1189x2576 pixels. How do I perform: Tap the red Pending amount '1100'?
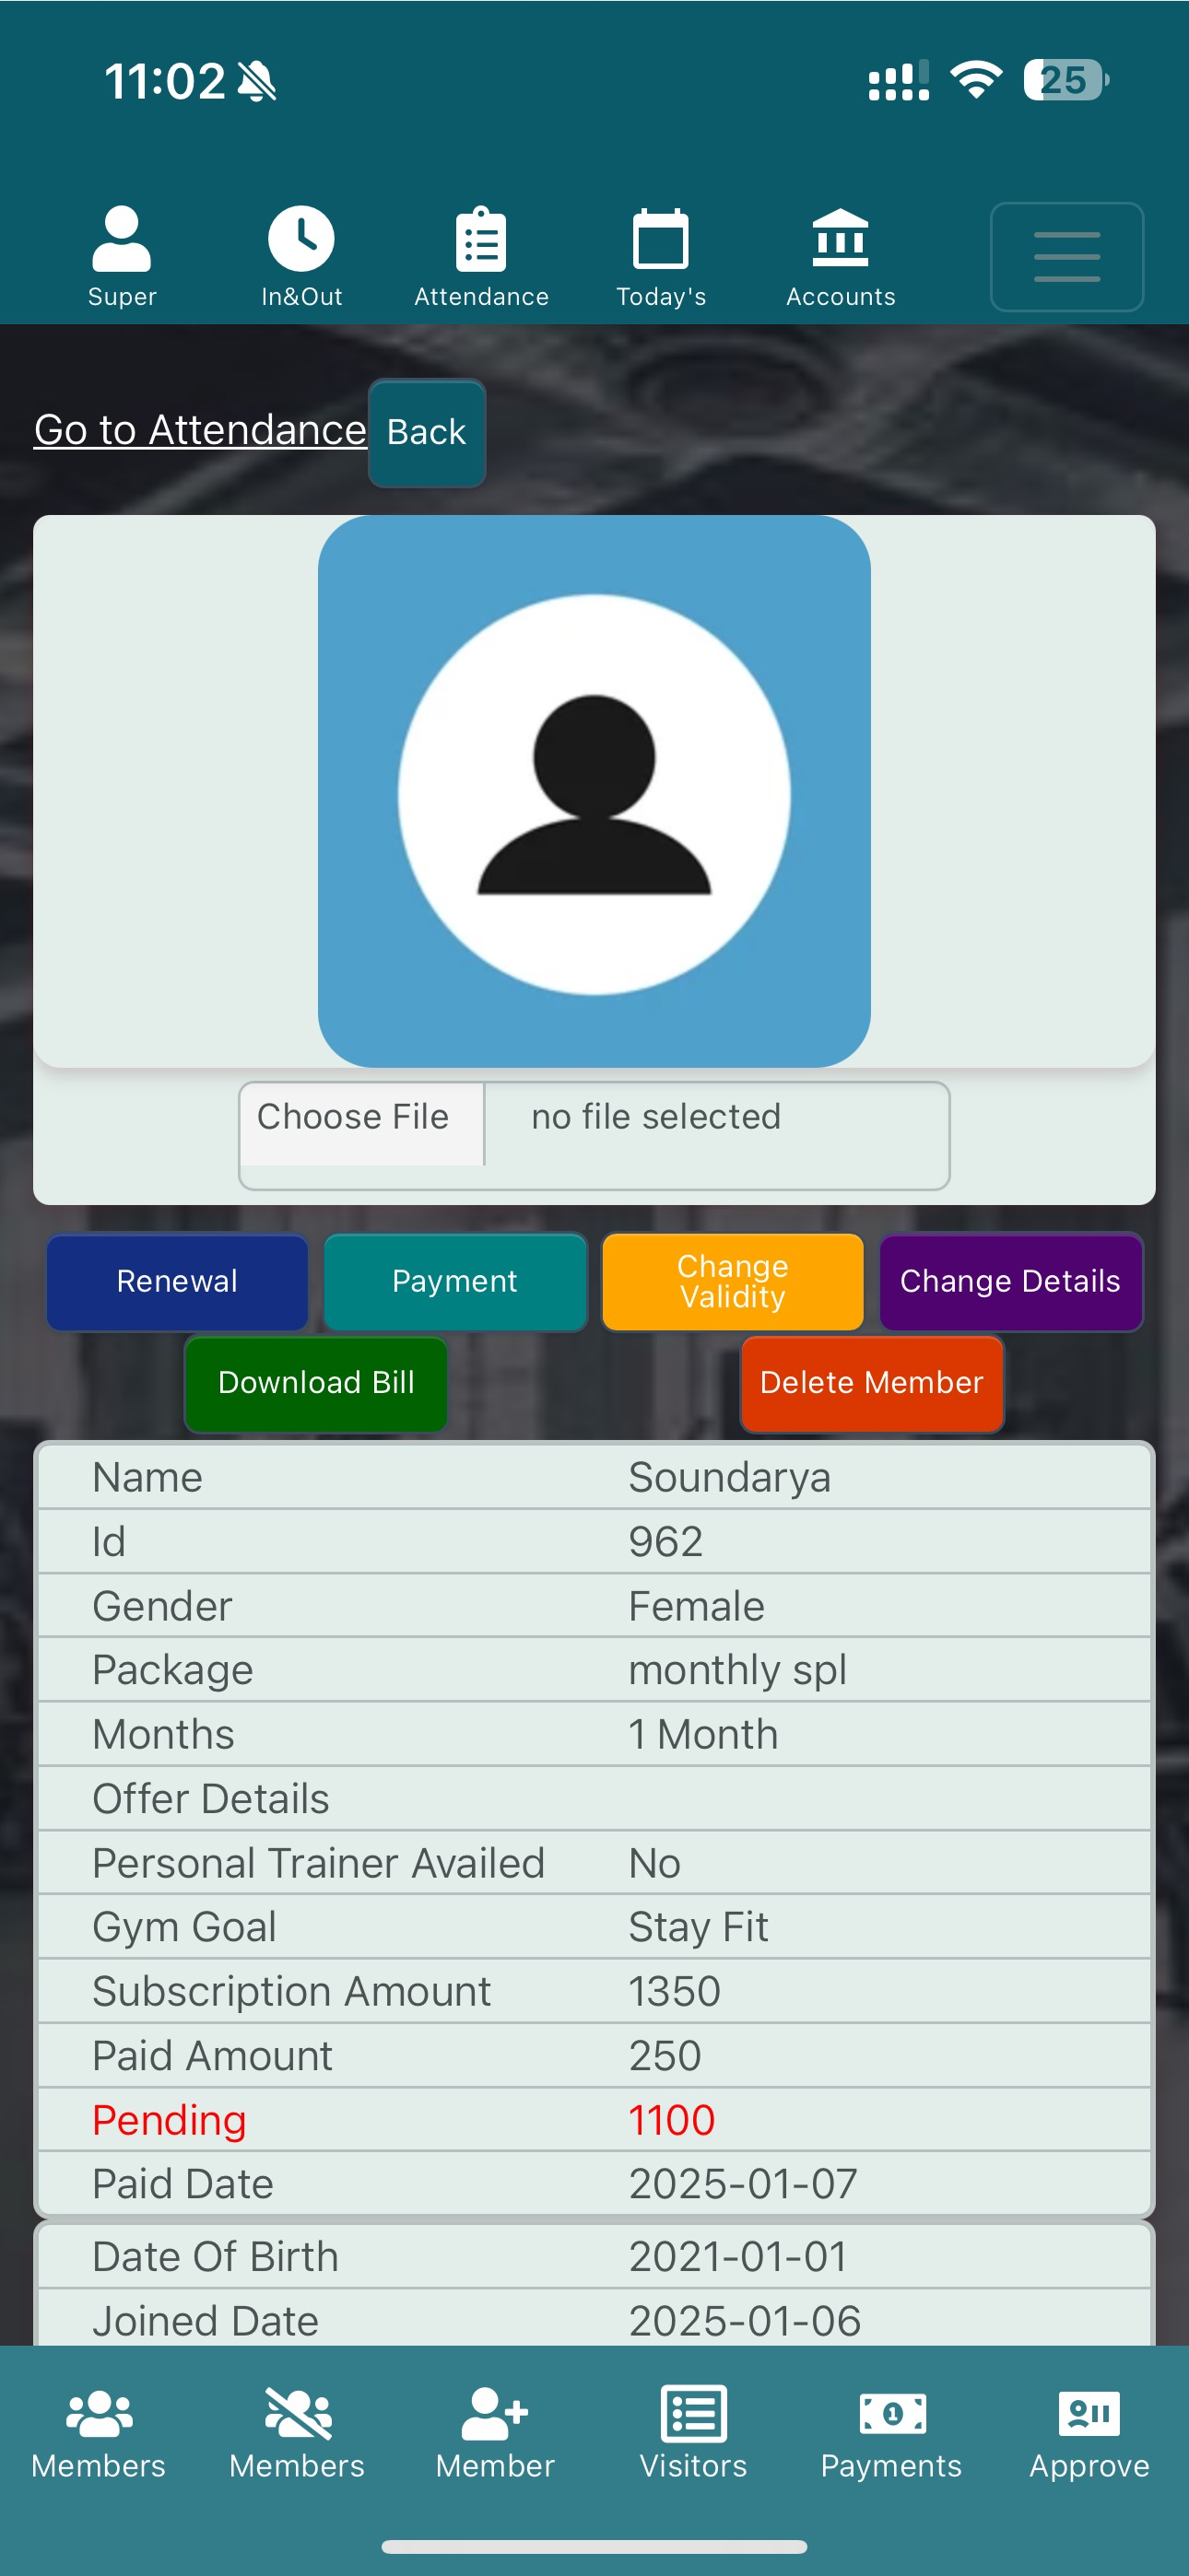click(x=672, y=2120)
